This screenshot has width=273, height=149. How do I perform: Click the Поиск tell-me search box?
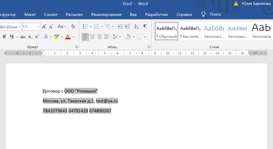pos(215,14)
